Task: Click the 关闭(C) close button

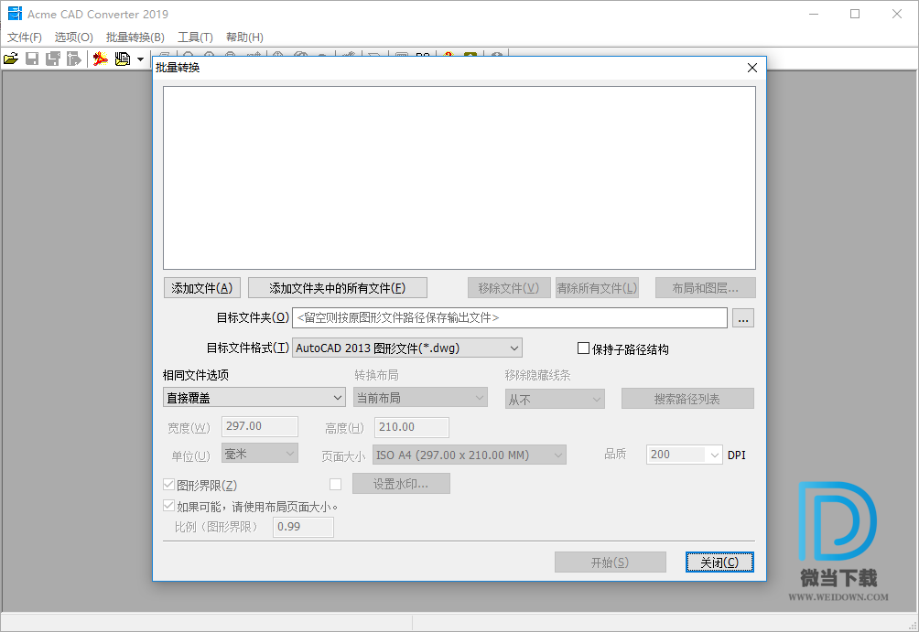Action: click(719, 562)
